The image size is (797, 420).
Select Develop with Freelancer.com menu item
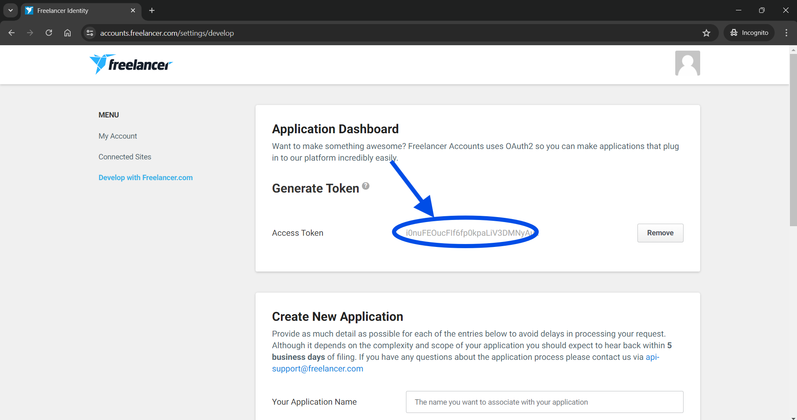[x=145, y=178]
